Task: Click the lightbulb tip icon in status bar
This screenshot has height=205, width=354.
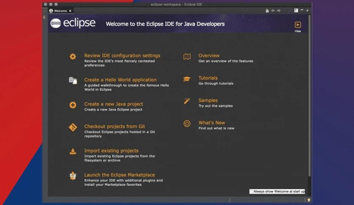Action: [x=309, y=200]
